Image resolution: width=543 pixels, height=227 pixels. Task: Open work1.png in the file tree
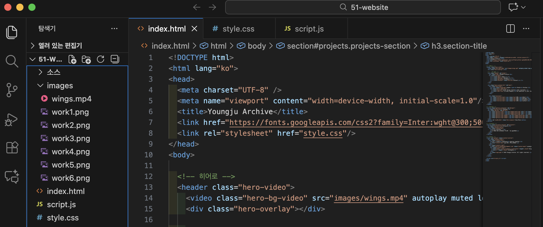(78, 112)
